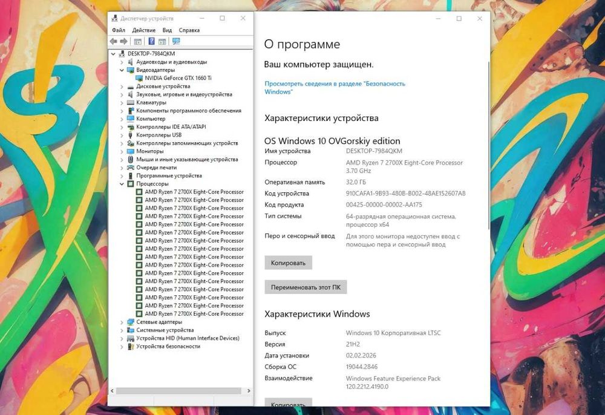Click the '21H2' version value

(x=353, y=344)
